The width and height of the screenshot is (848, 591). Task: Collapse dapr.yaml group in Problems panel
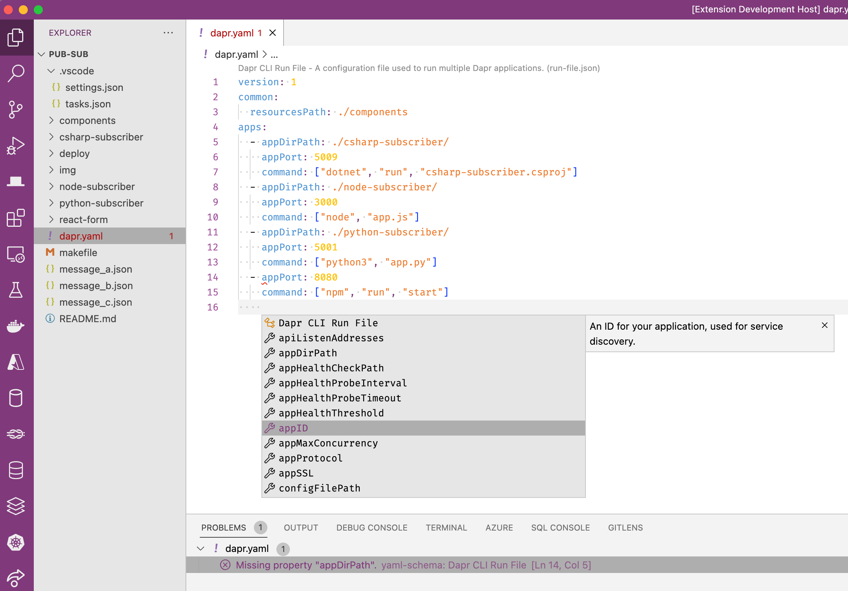tap(201, 549)
